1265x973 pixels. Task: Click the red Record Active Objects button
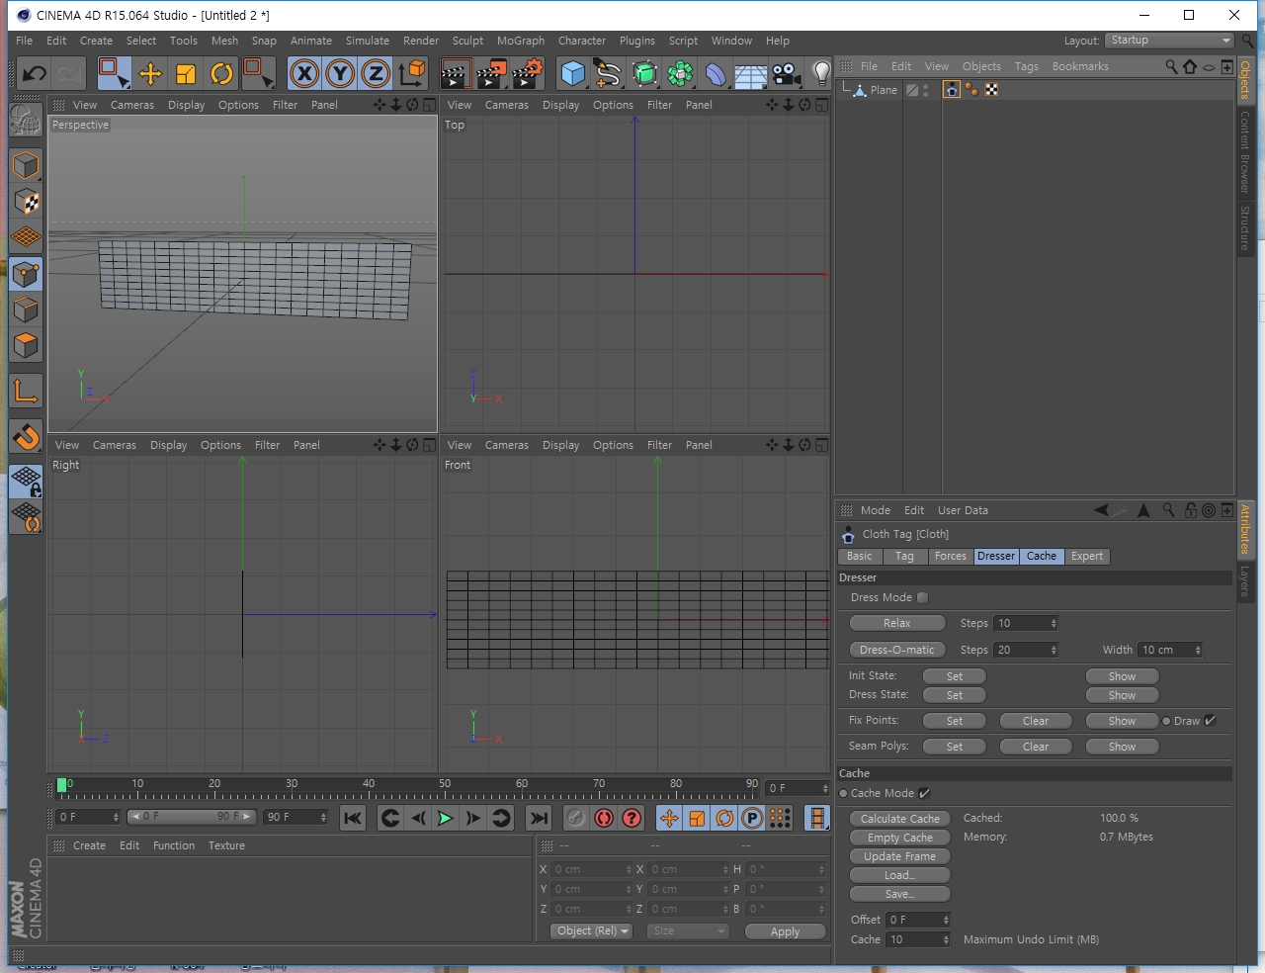pyautogui.click(x=576, y=818)
